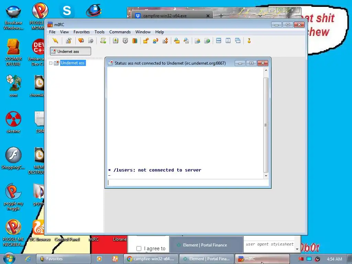Open Log Files magnifier document icon
Viewport: 352px width, 264px height.
186,41
